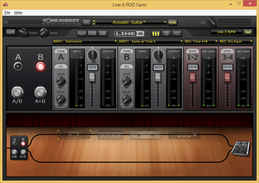Click +18 dB button on Send 1-2
The width and height of the screenshot is (259, 183).
tap(193, 67)
